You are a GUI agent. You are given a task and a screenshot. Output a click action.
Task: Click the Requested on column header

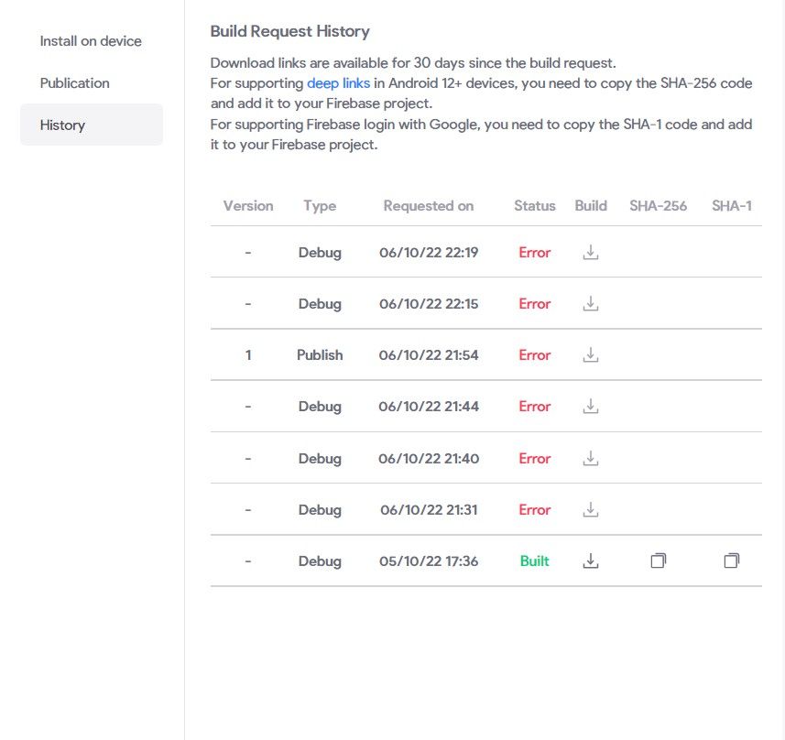[x=429, y=206]
